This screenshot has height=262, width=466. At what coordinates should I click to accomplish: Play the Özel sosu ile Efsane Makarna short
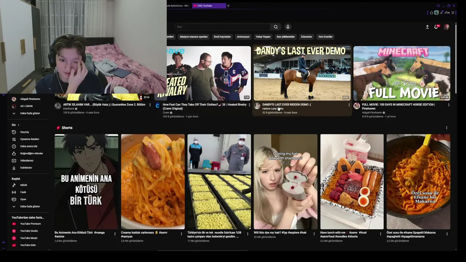(x=418, y=182)
